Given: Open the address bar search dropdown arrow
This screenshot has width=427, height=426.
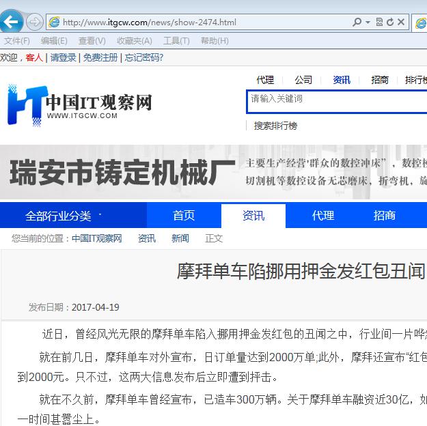Looking at the screenshot, I should click(x=368, y=22).
